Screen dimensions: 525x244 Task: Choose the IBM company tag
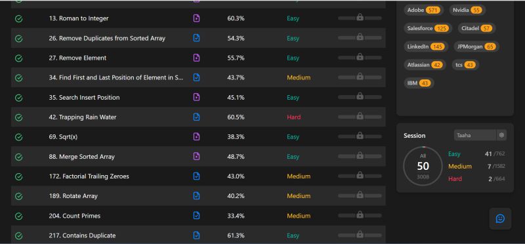pos(419,83)
